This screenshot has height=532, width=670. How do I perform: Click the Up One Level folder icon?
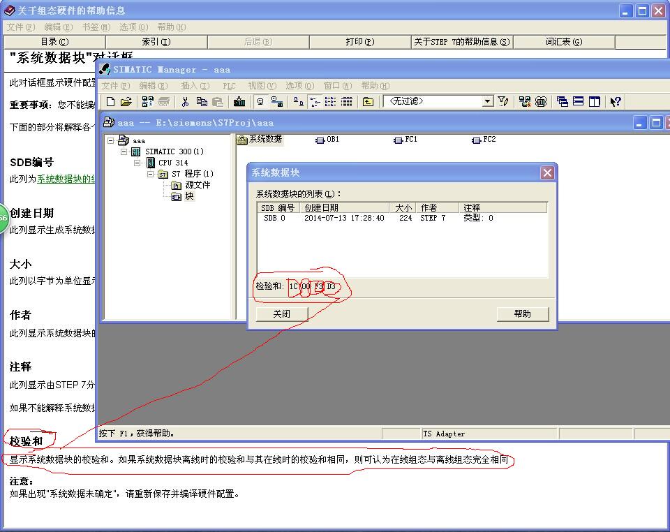[x=368, y=102]
